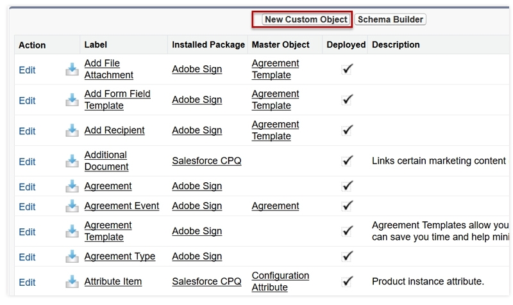Click download icon beside Add Form Field Template
The width and height of the screenshot is (513, 305).
[72, 100]
